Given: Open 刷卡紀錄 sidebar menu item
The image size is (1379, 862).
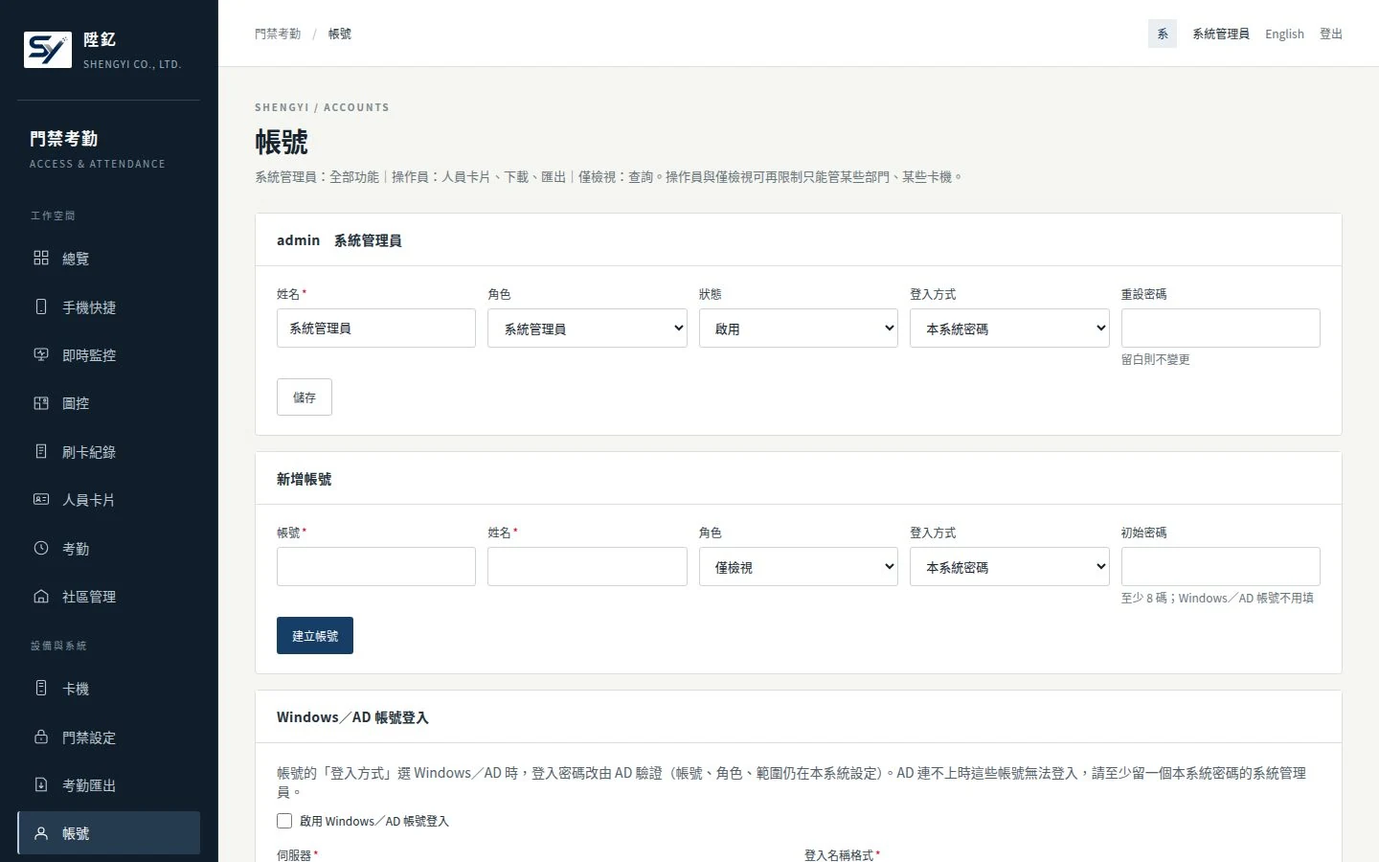Looking at the screenshot, I should 109,451.
